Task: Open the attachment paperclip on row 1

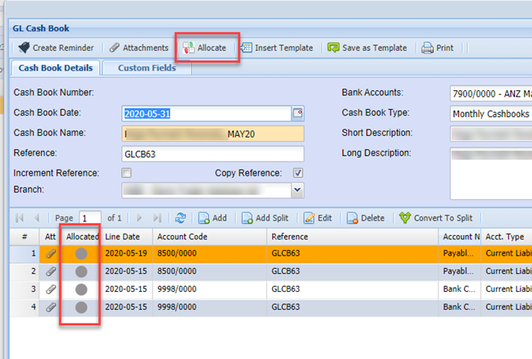Action: pos(51,254)
